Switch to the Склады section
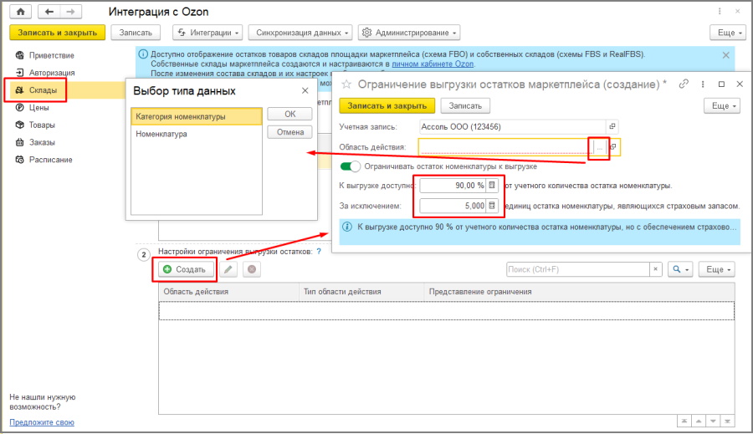753x434 pixels. (x=43, y=90)
